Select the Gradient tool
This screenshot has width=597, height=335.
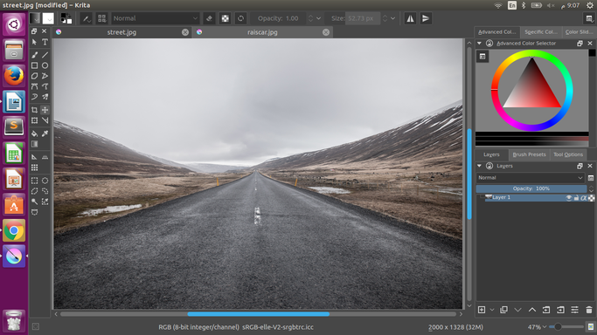tap(34, 144)
